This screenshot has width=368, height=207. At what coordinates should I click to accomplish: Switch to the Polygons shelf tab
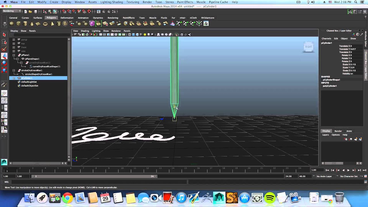click(x=51, y=18)
